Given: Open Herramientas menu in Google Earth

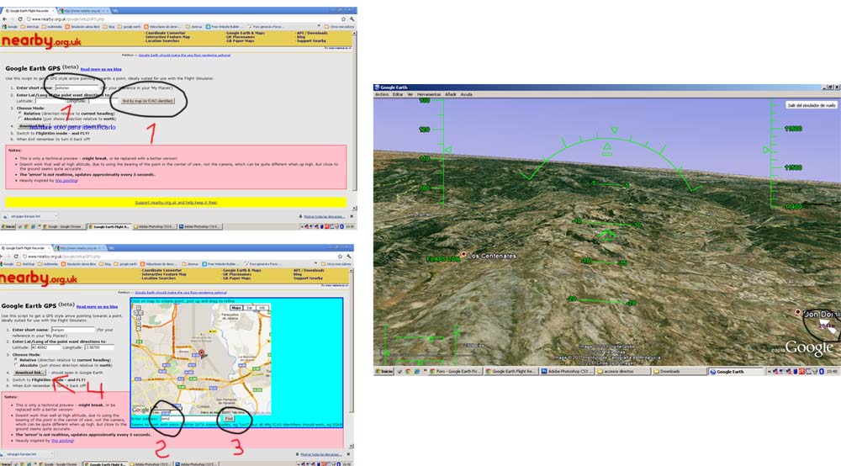Looking at the screenshot, I should click(x=429, y=94).
